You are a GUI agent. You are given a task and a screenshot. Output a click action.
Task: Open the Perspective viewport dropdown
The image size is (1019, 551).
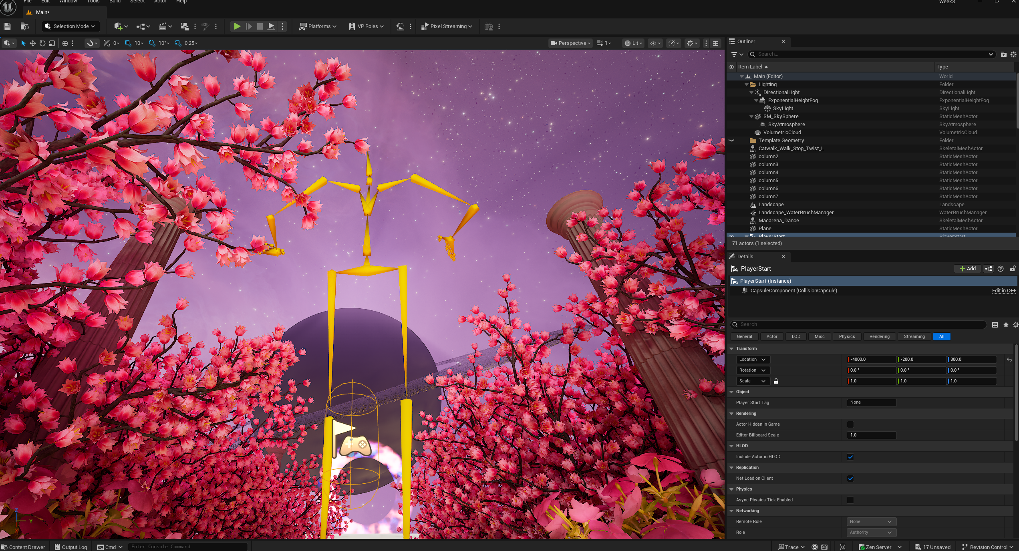click(x=571, y=43)
